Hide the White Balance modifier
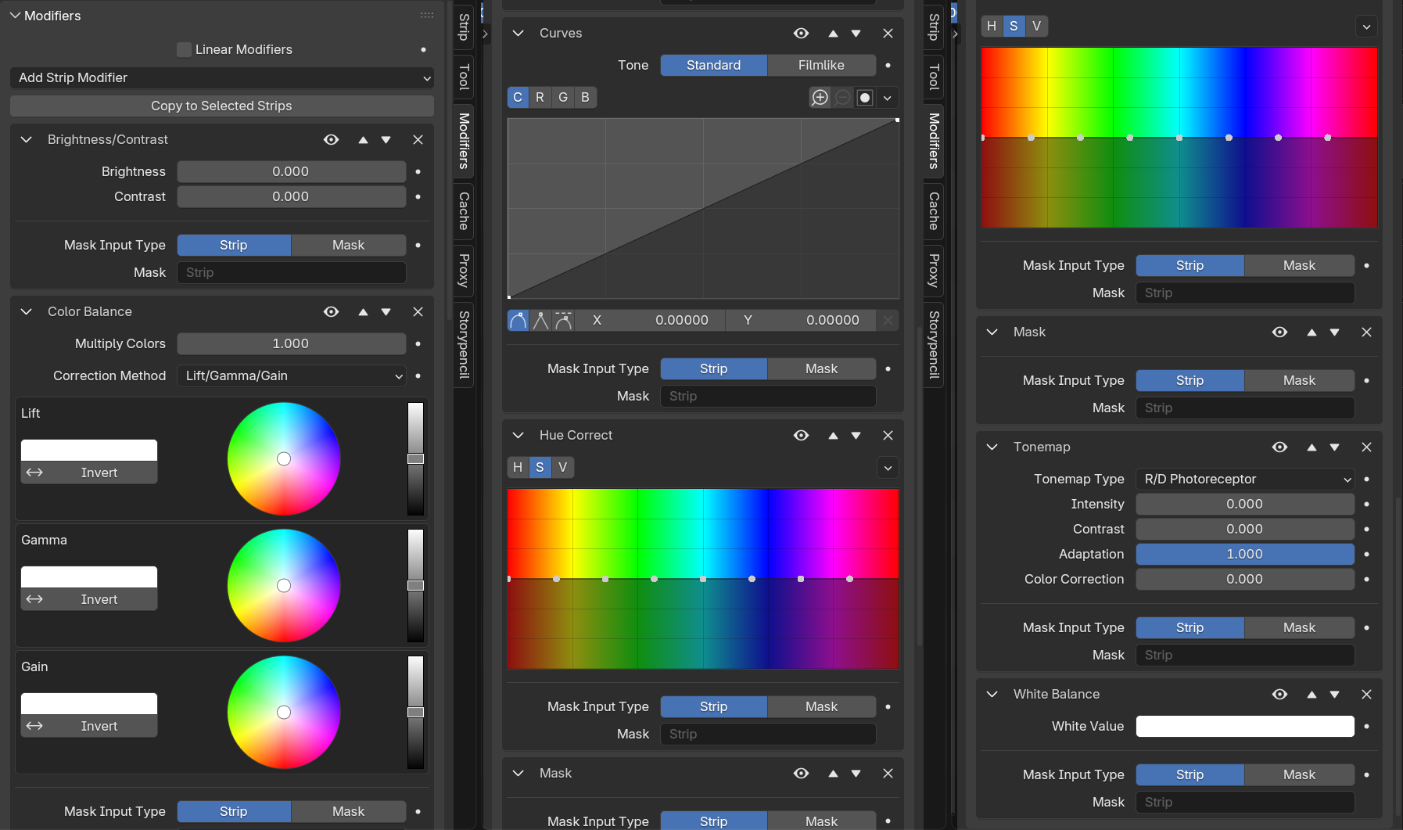This screenshot has width=1403, height=830. (1280, 694)
